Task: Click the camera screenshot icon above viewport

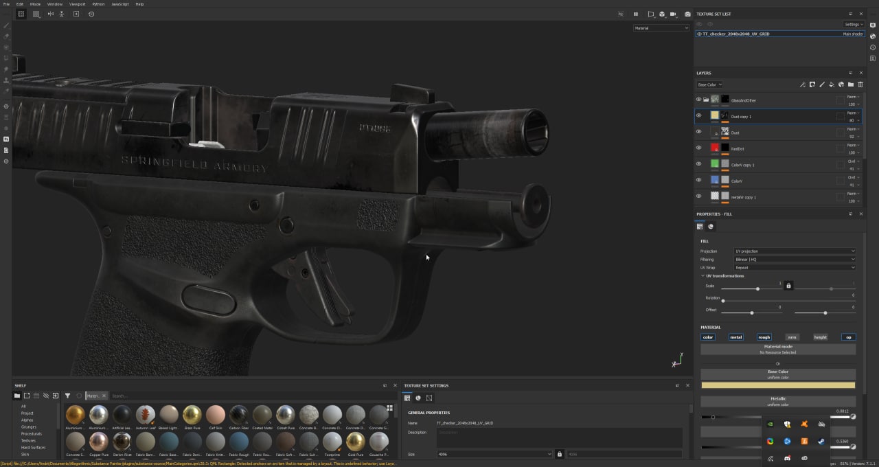Action: pyautogui.click(x=687, y=14)
